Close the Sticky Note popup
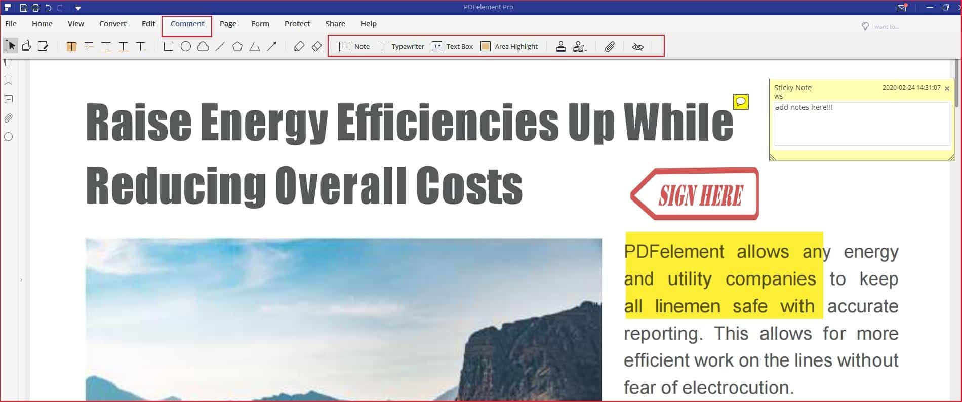The height and width of the screenshot is (402, 962). [947, 88]
